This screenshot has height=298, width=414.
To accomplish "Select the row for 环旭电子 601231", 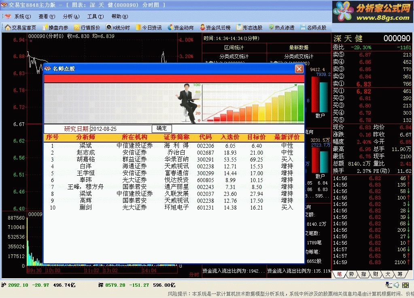I will (174, 208).
